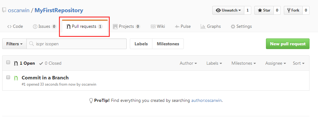Open the Projects tab

(127, 27)
